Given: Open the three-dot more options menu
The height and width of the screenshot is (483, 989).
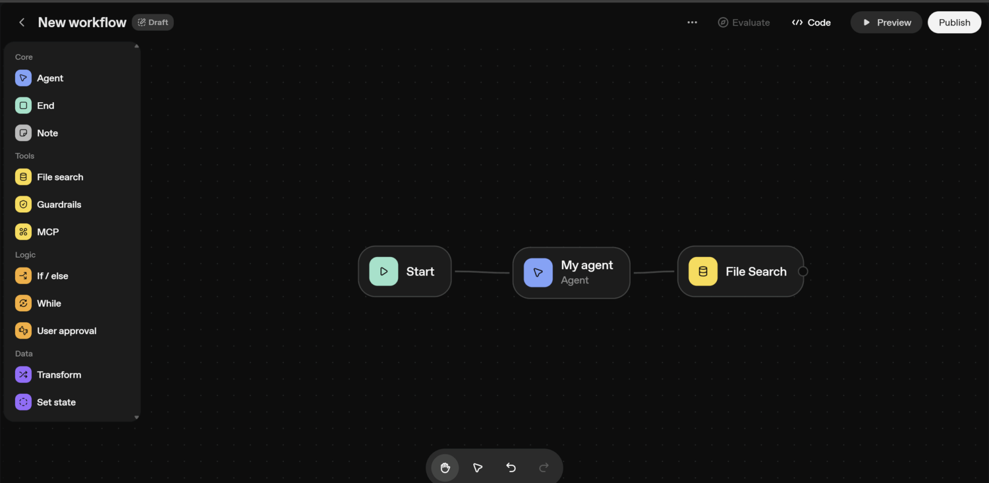Looking at the screenshot, I should [692, 23].
